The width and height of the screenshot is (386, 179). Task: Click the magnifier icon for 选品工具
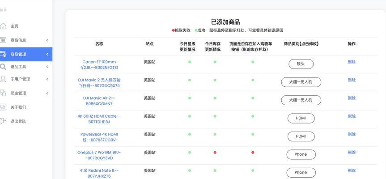click(x=3, y=67)
